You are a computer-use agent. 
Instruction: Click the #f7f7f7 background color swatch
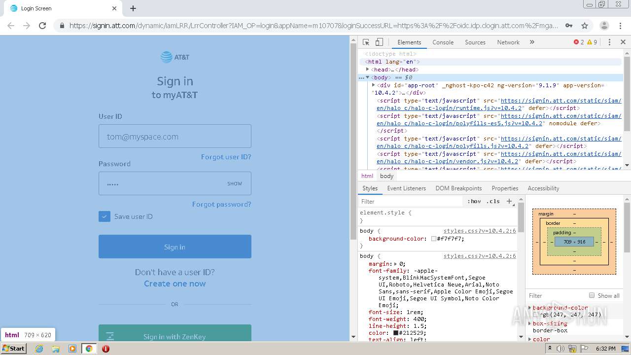pos(434,239)
